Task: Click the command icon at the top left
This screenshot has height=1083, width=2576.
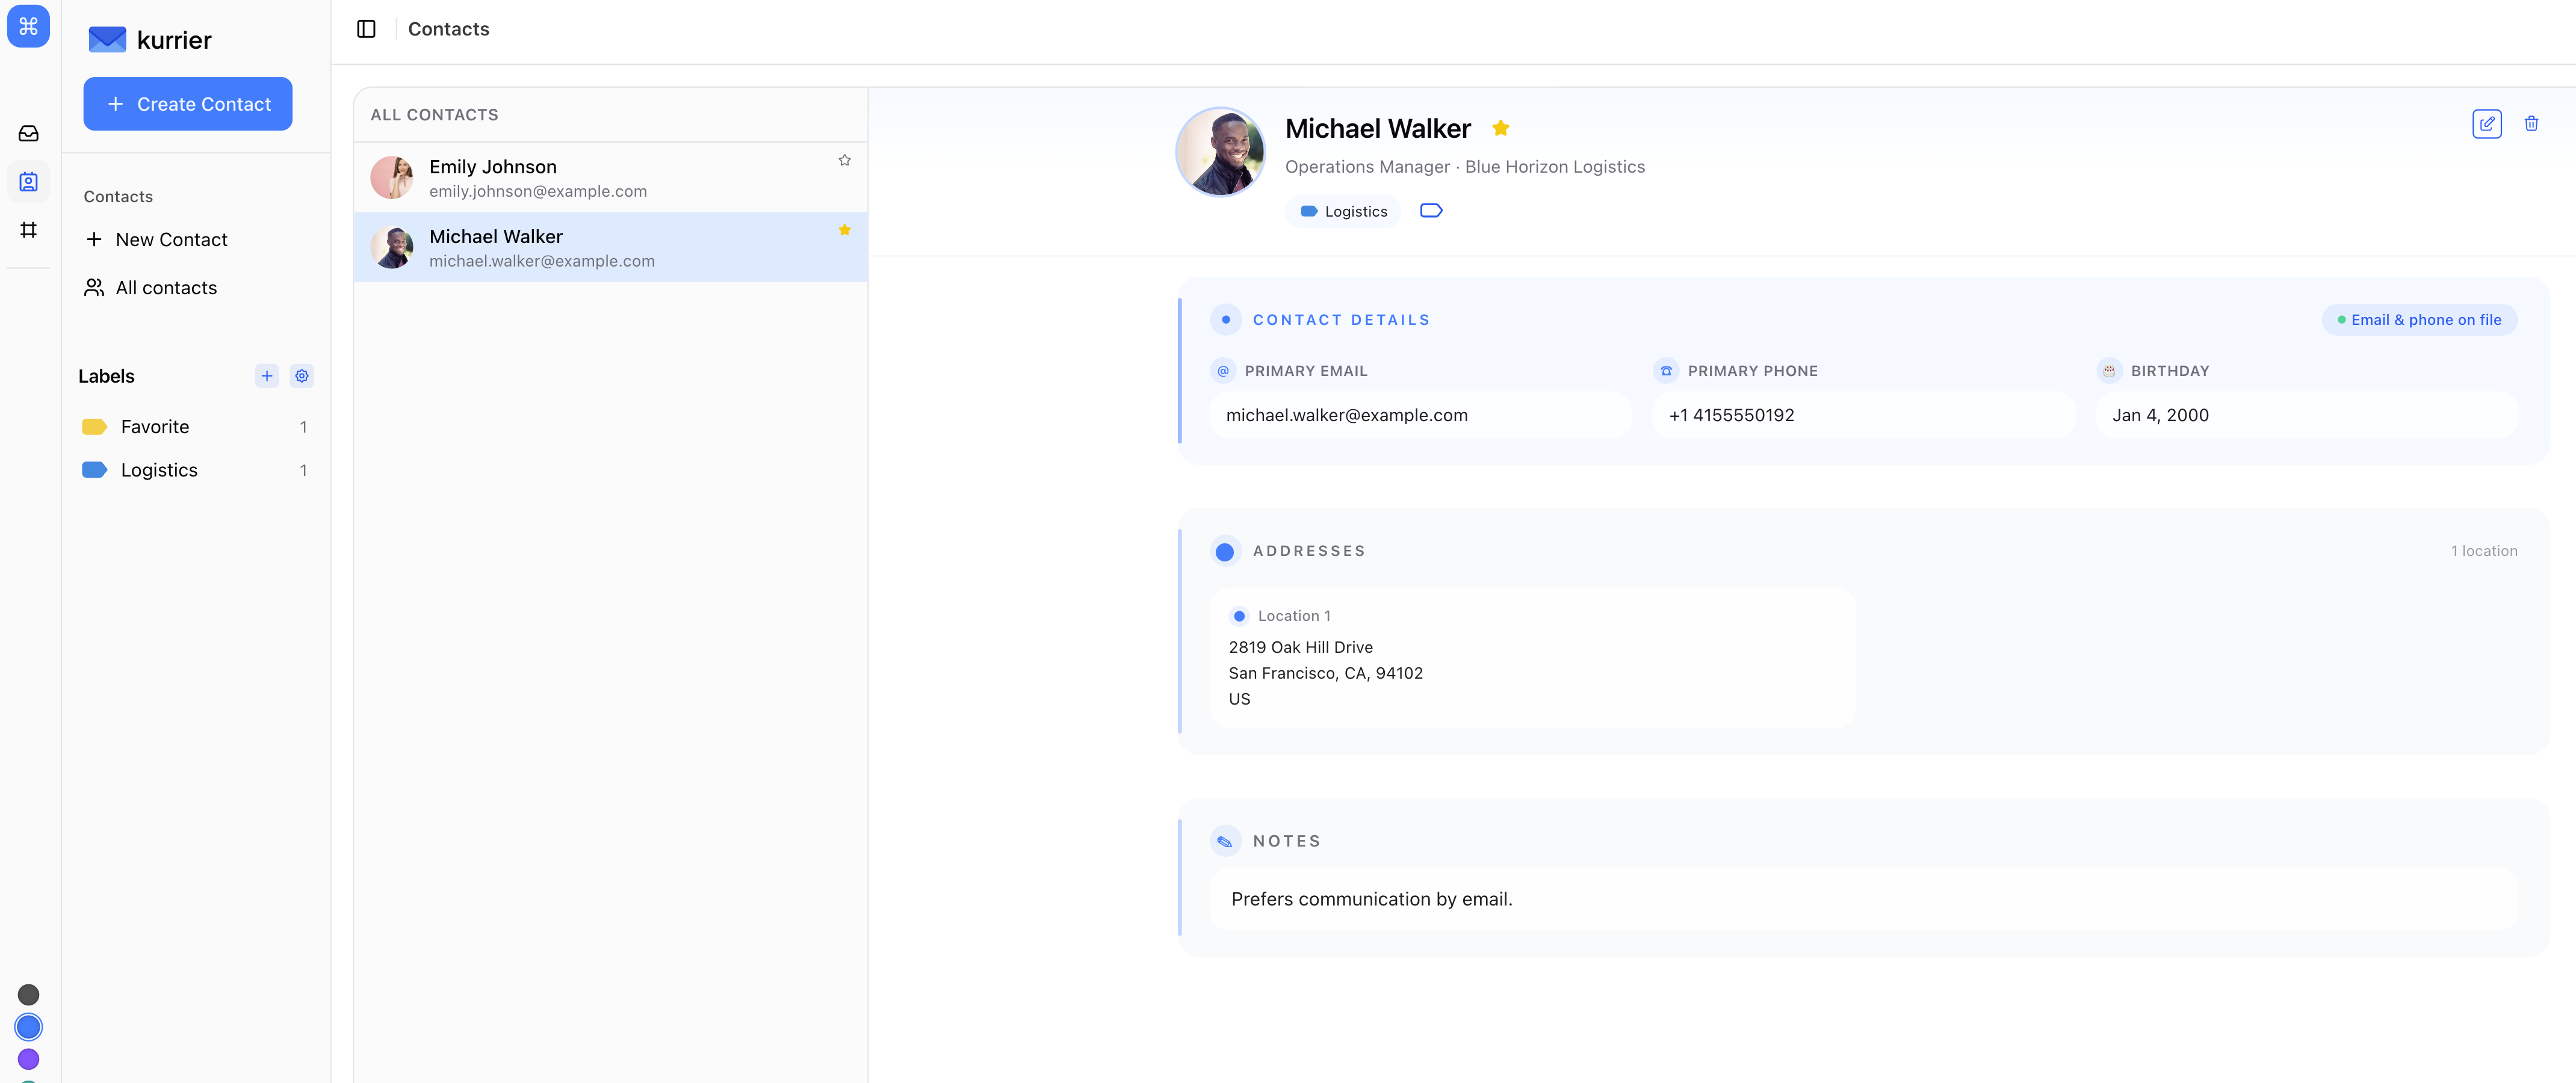Action: coord(28,26)
